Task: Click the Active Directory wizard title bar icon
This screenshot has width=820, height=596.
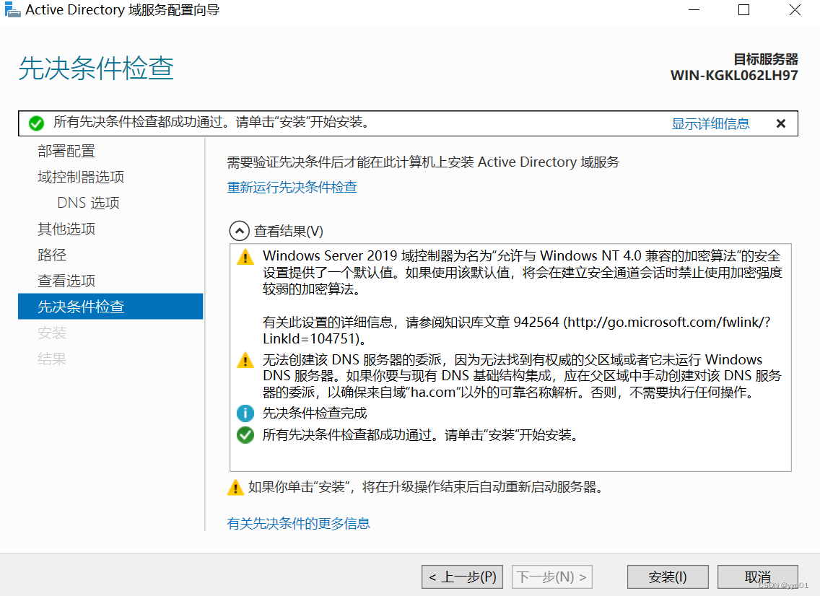Action: pos(12,10)
